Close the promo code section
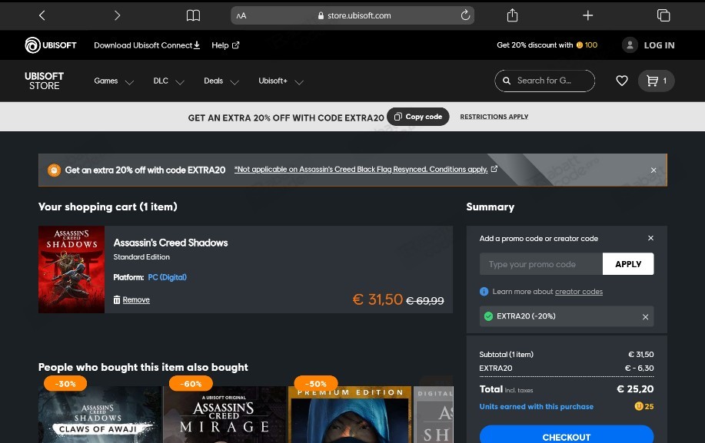 (650, 238)
